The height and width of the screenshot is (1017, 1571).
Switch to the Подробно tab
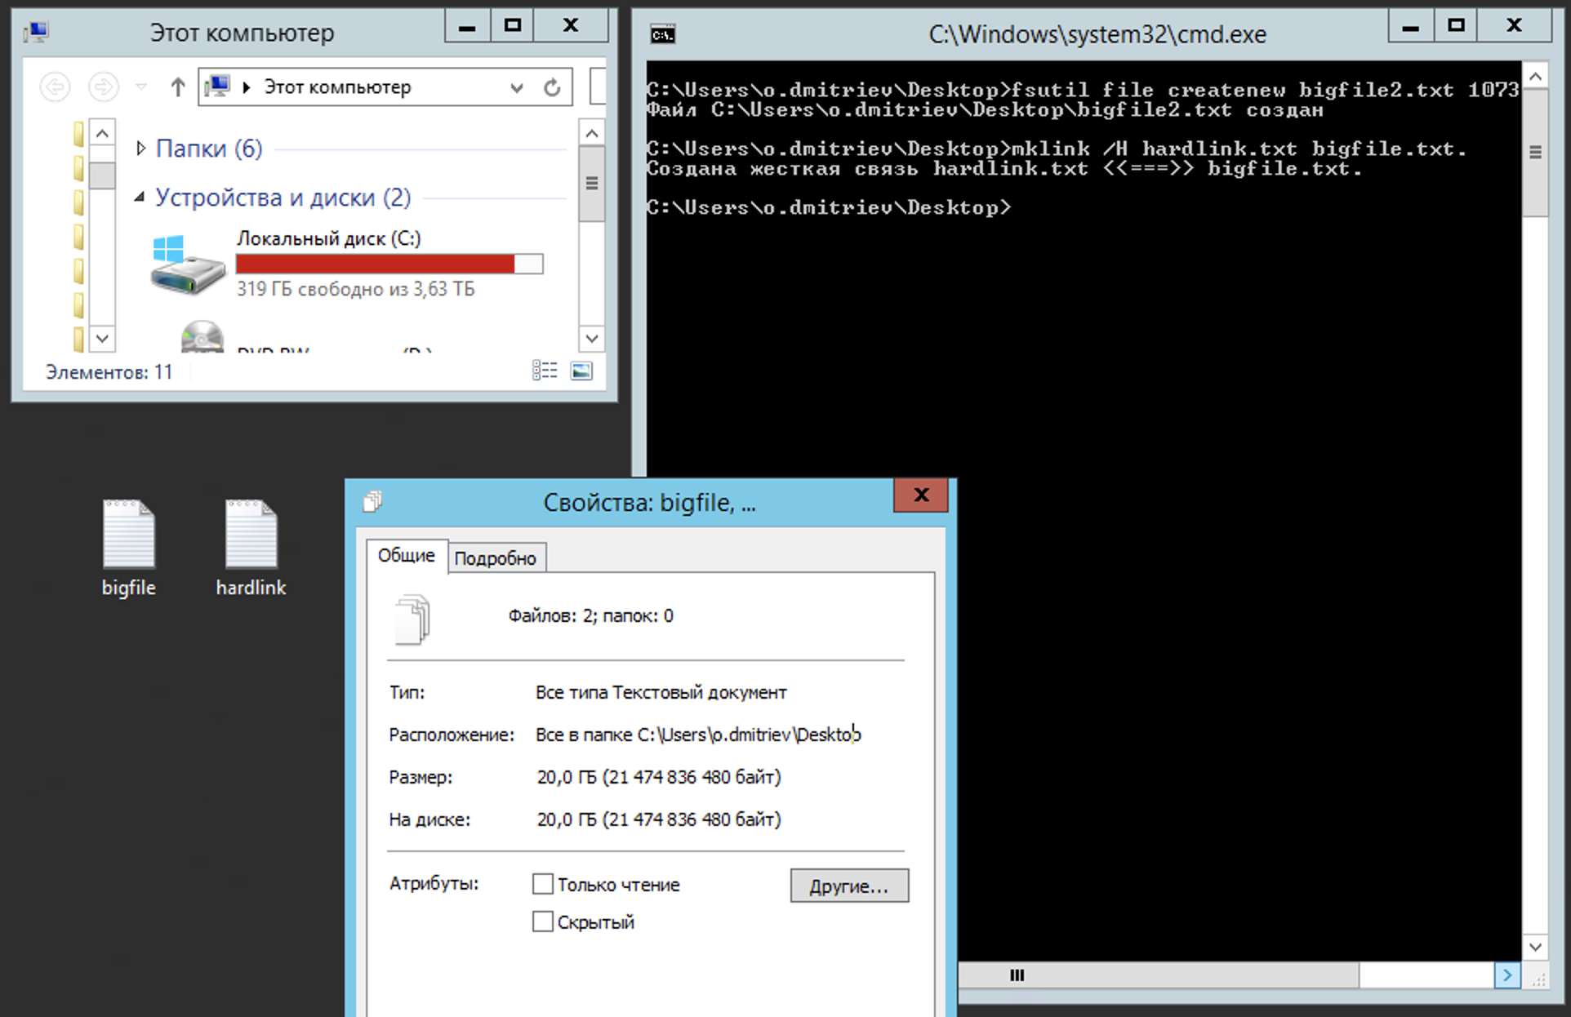(x=495, y=558)
